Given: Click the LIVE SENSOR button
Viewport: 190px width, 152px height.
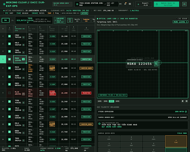Looking at the screenshot, I should [182, 19].
